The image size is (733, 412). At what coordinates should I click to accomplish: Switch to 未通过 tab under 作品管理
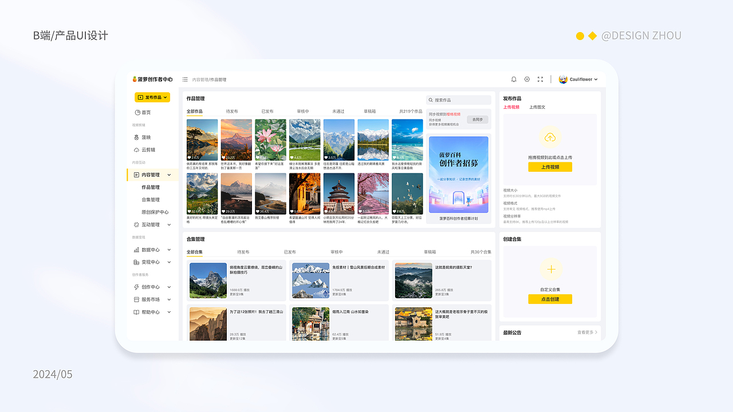coord(338,112)
